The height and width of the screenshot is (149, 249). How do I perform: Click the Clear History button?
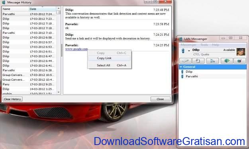(12, 99)
